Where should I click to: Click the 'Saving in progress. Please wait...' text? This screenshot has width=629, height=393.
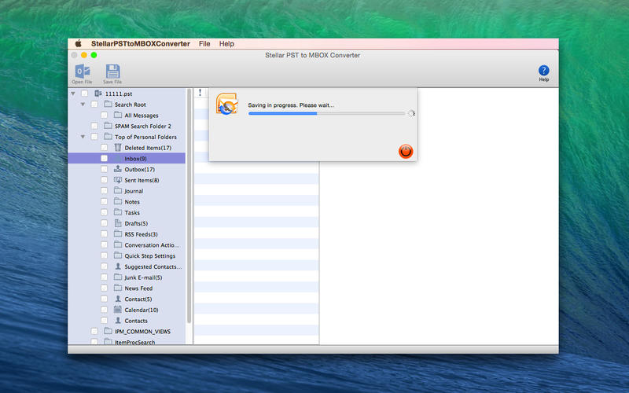tap(291, 105)
